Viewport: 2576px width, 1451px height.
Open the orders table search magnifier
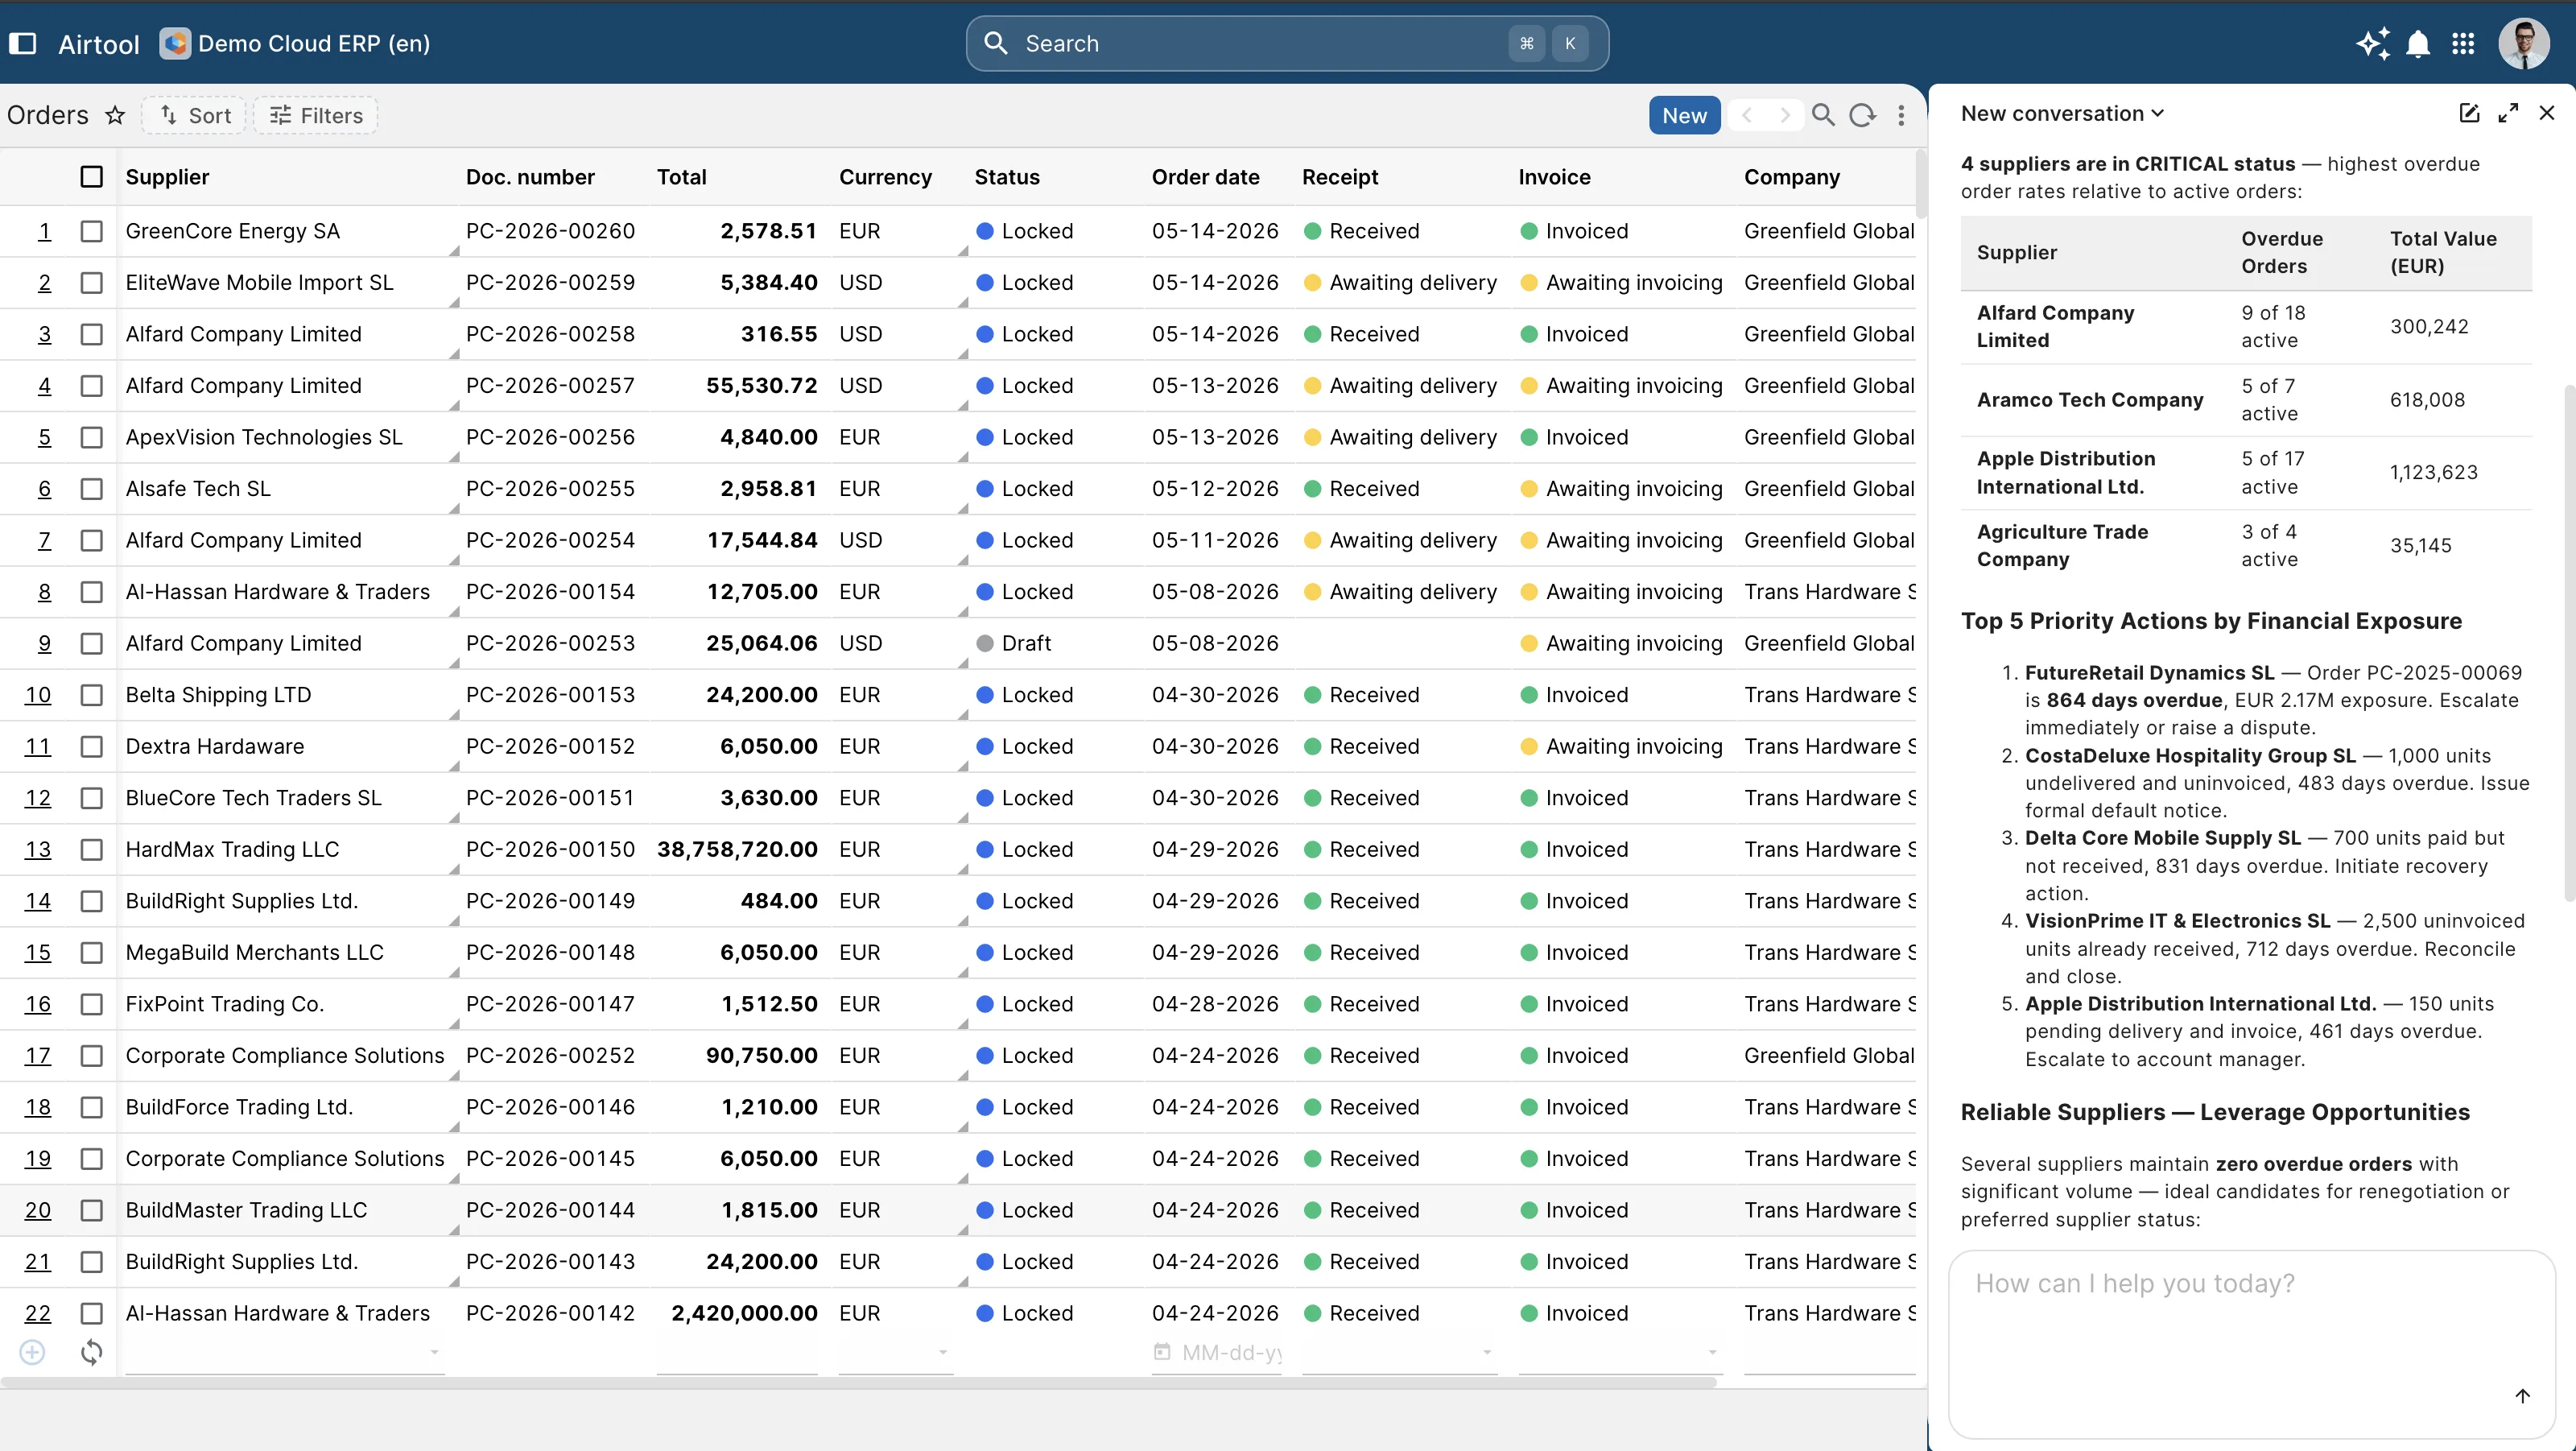(1823, 115)
